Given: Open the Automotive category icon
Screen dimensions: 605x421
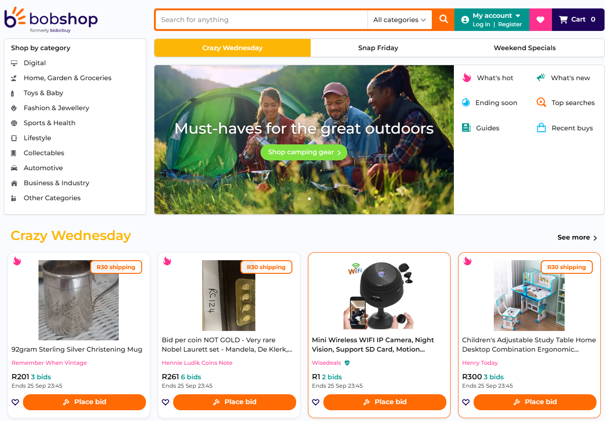Looking at the screenshot, I should tap(15, 168).
